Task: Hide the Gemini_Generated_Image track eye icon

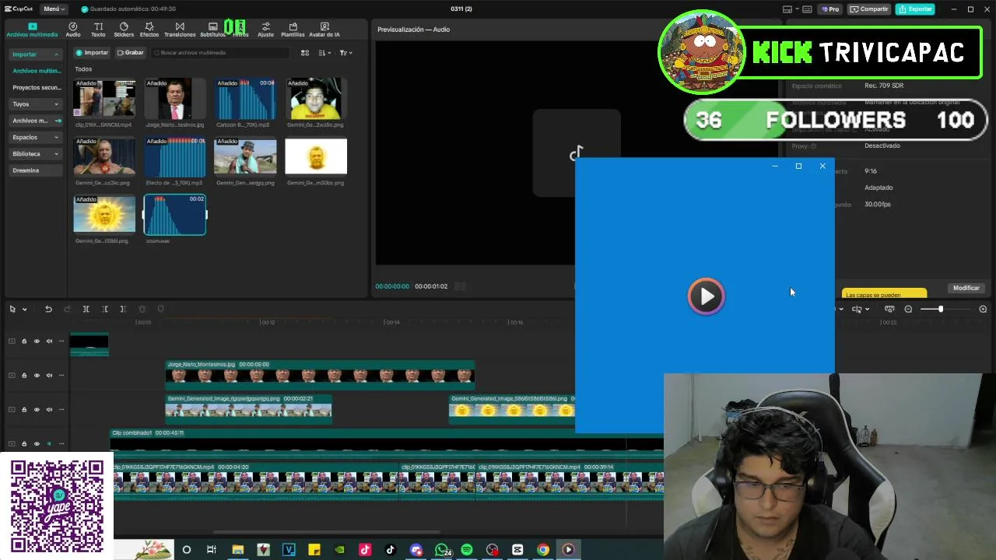Action: (37, 409)
